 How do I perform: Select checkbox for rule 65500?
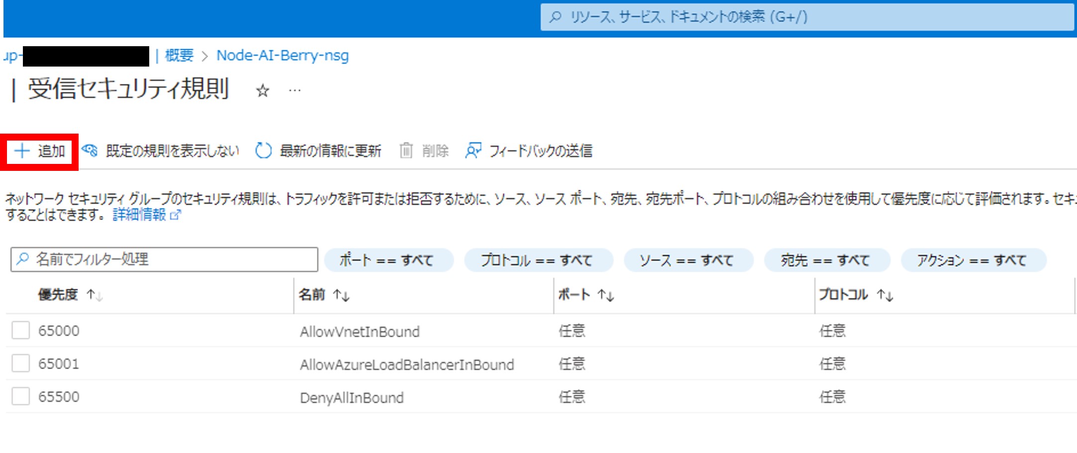[x=20, y=397]
